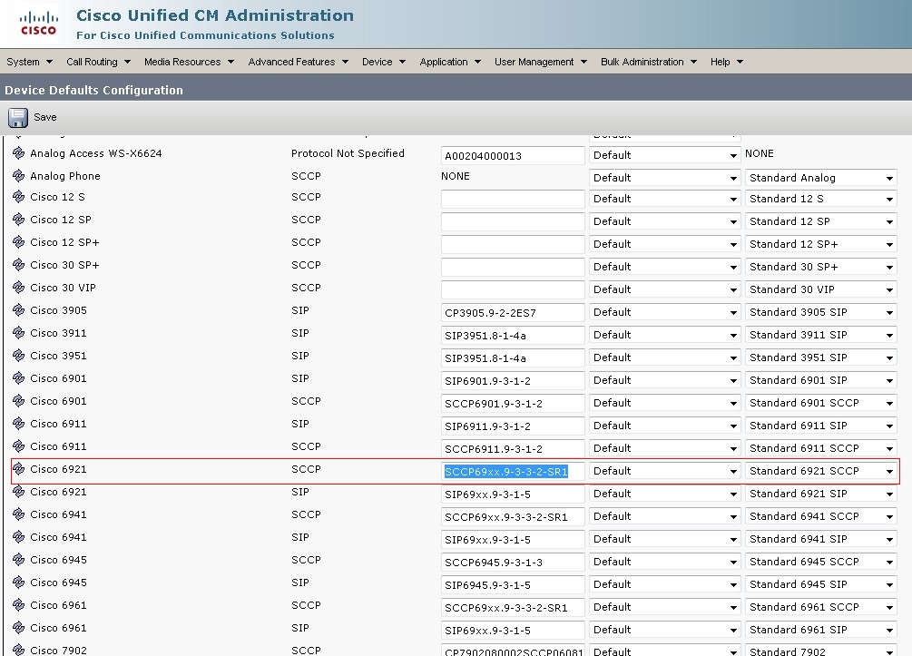Click the Cisco logo in the header
912x656 pixels.
(x=39, y=24)
